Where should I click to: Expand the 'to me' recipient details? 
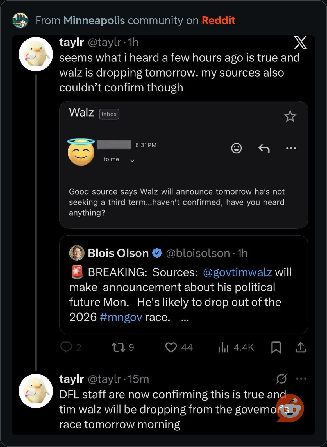tap(132, 160)
